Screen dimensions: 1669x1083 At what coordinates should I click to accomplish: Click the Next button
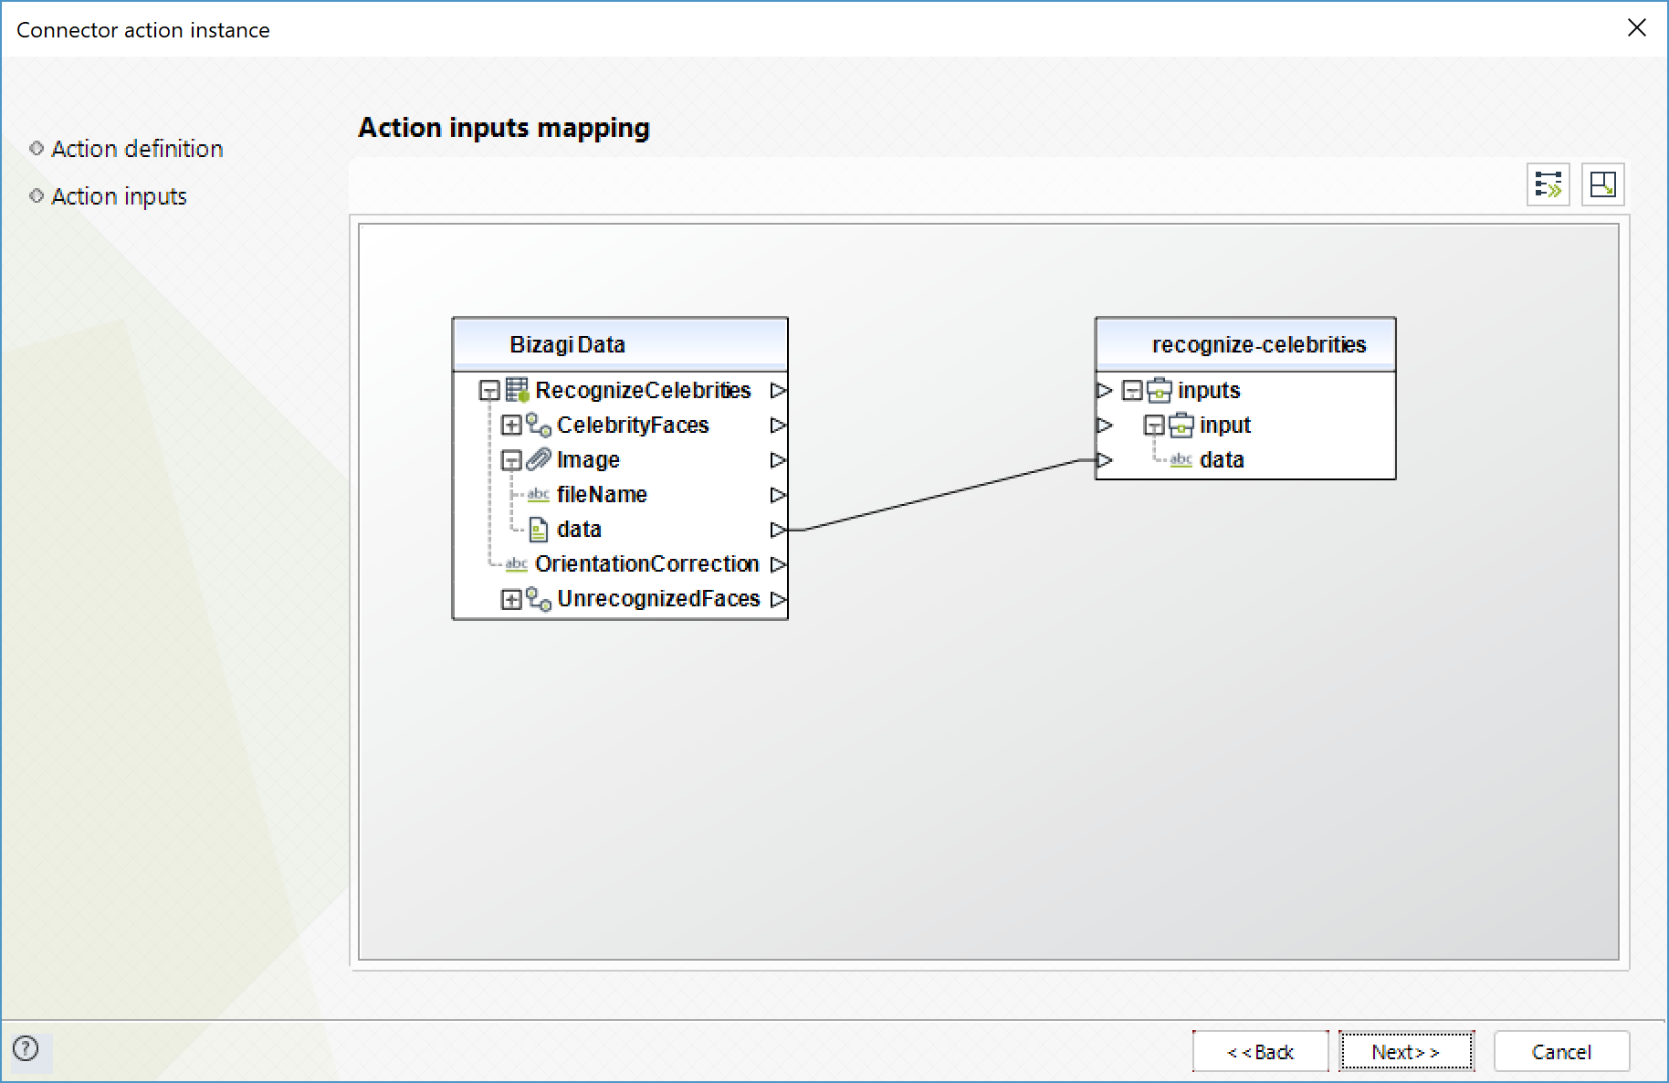pos(1405,1052)
